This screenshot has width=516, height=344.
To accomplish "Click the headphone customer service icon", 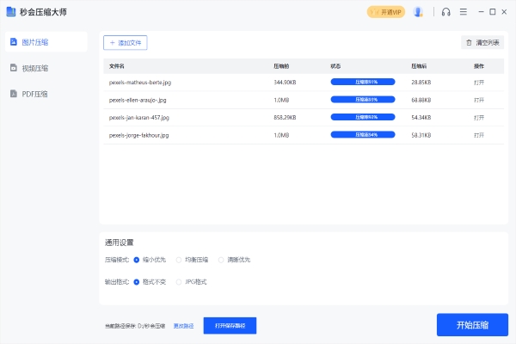I will pyautogui.click(x=445, y=12).
